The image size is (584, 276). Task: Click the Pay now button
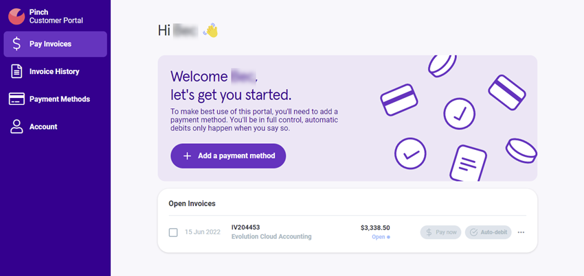[x=440, y=232]
